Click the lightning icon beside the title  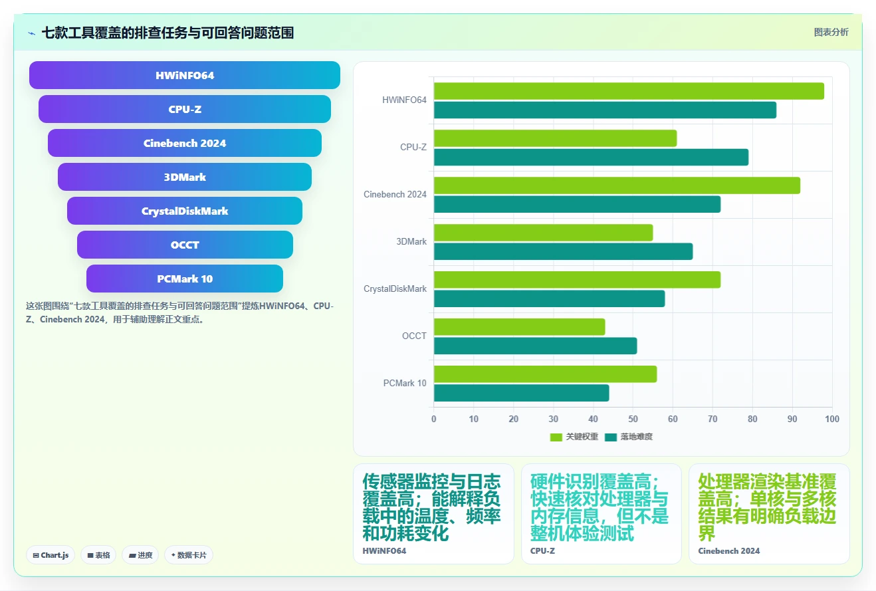point(31,33)
